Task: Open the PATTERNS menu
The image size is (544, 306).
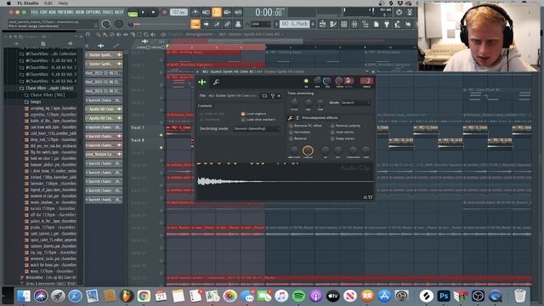Action: click(66, 12)
